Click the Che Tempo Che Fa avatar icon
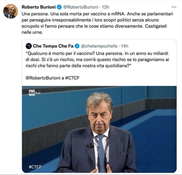Viewport: 182px width, 175px height. pyautogui.click(x=29, y=46)
